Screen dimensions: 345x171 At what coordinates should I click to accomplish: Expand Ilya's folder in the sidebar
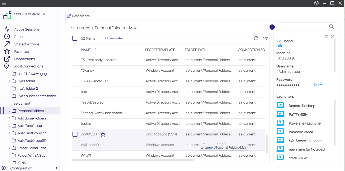coord(10,81)
